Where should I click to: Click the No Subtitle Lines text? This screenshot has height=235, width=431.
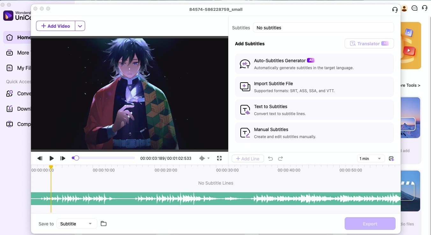(x=216, y=183)
